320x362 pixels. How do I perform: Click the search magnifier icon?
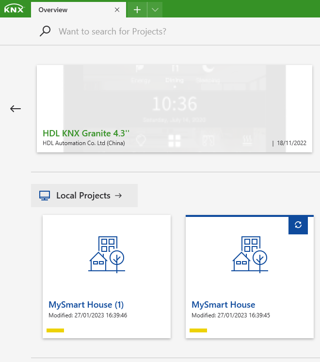[45, 31]
